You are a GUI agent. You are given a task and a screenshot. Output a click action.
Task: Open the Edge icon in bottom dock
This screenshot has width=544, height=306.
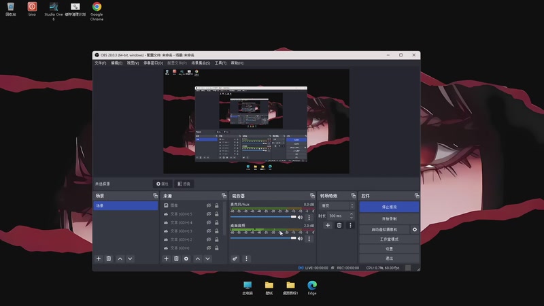[312, 288]
